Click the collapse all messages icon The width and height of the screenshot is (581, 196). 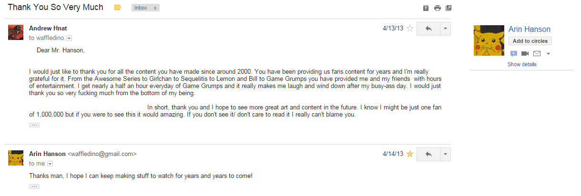point(426,8)
